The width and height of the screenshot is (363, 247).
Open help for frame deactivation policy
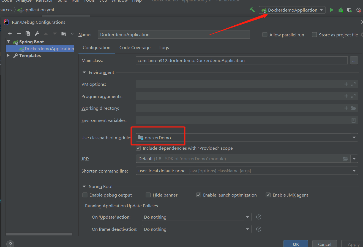(x=259, y=229)
